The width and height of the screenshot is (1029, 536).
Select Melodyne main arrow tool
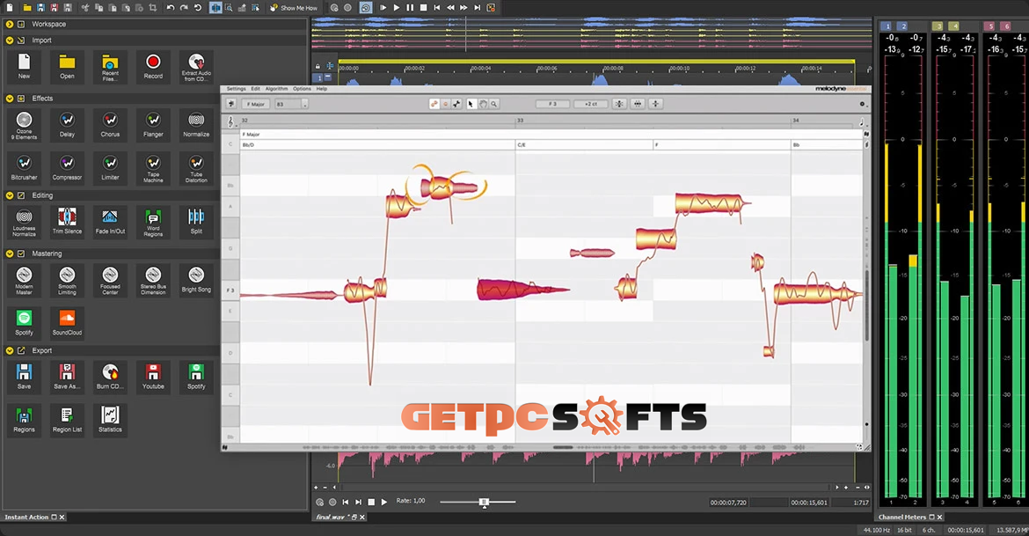(x=471, y=104)
